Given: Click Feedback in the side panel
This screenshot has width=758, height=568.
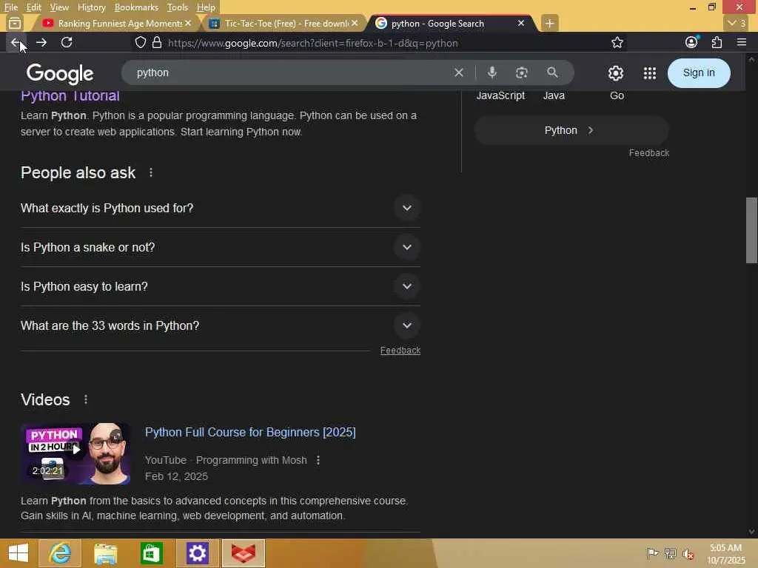Looking at the screenshot, I should click(x=648, y=153).
